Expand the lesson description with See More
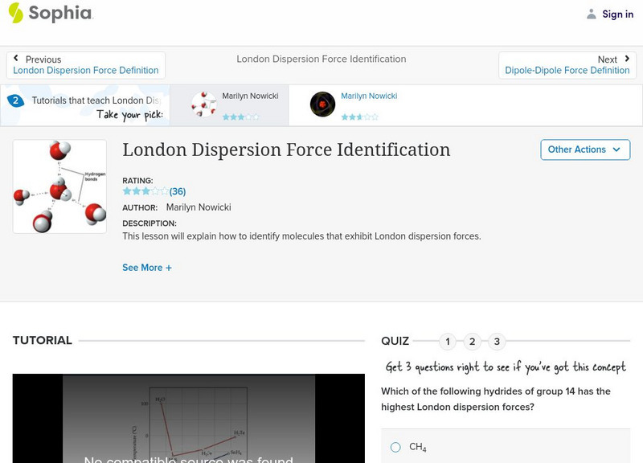 148,267
